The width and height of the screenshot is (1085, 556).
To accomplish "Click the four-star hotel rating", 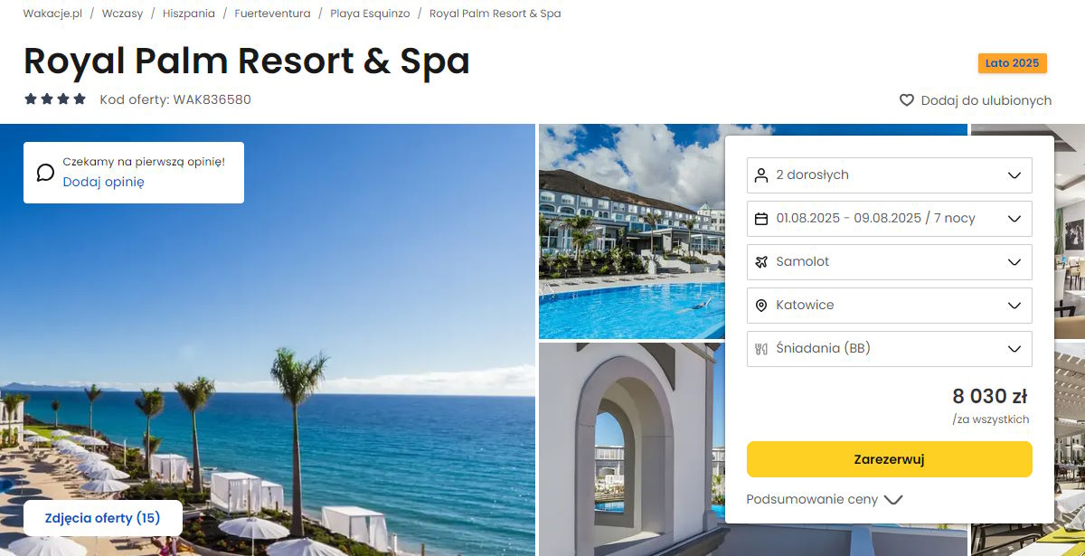I will (55, 99).
